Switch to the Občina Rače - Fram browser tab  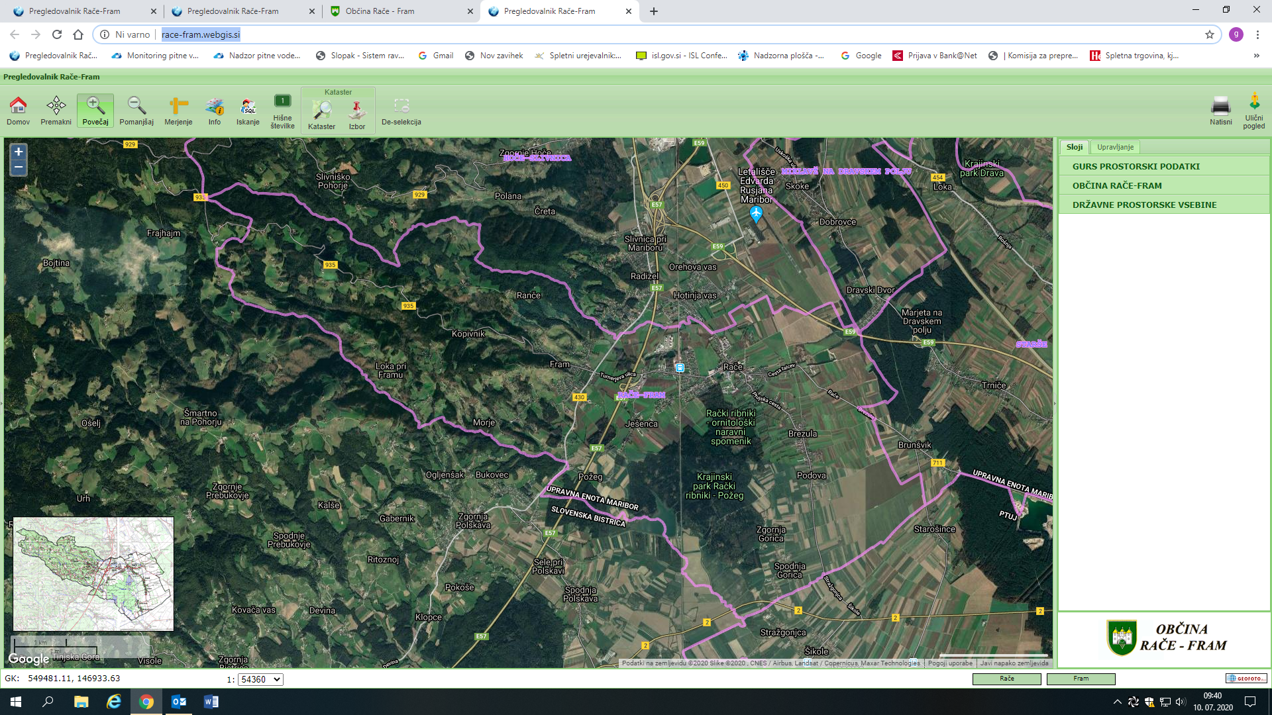pos(380,11)
